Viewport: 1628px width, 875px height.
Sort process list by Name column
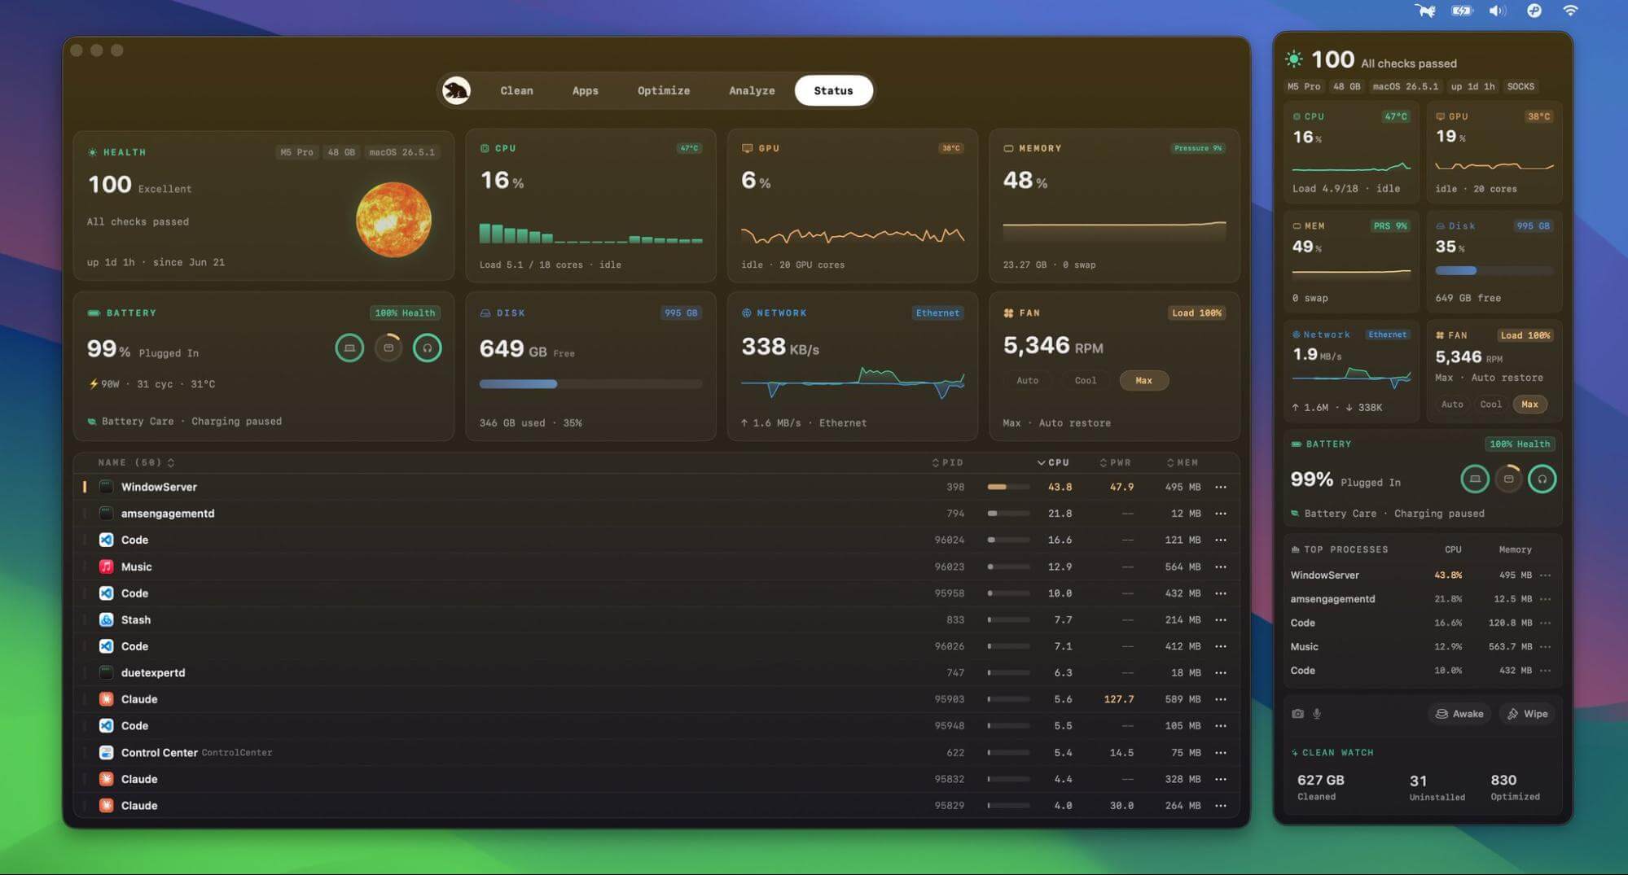tap(136, 462)
